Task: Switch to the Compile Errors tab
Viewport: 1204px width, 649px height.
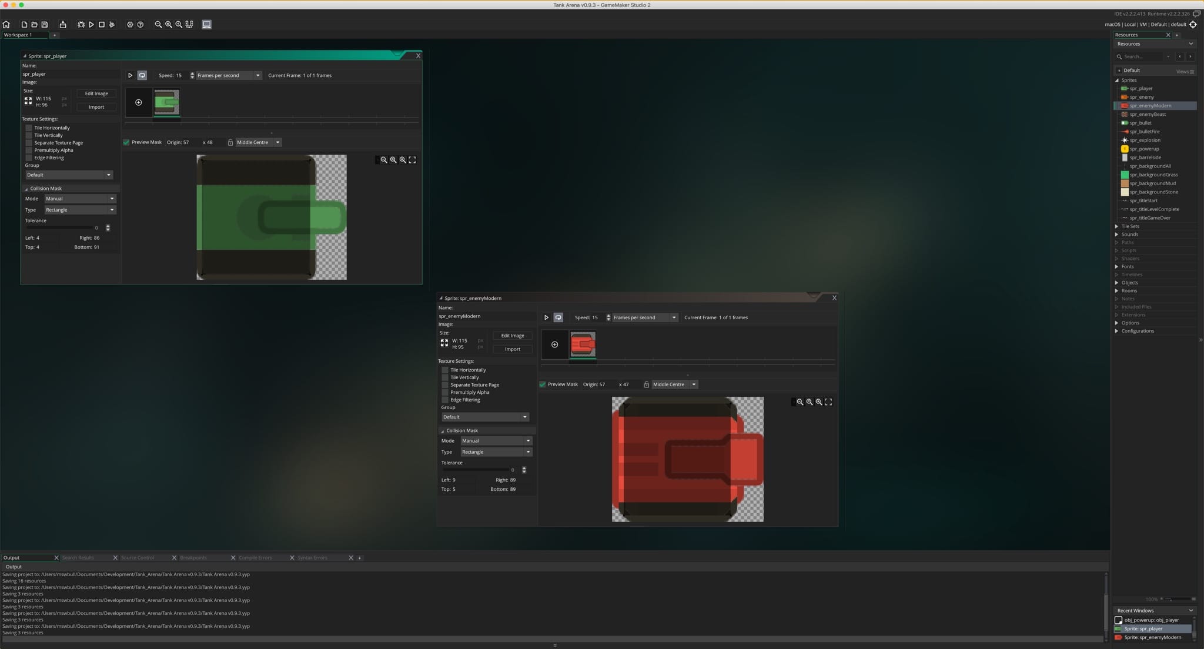Action: pos(255,558)
